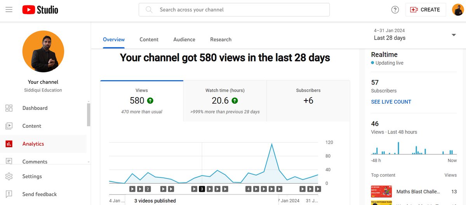
Task: Open the Help question mark icon
Action: coord(395,10)
